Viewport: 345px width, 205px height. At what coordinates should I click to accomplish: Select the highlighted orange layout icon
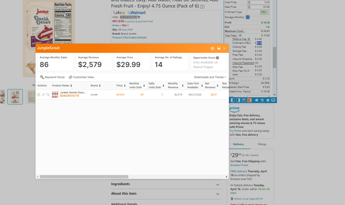[x=249, y=100]
